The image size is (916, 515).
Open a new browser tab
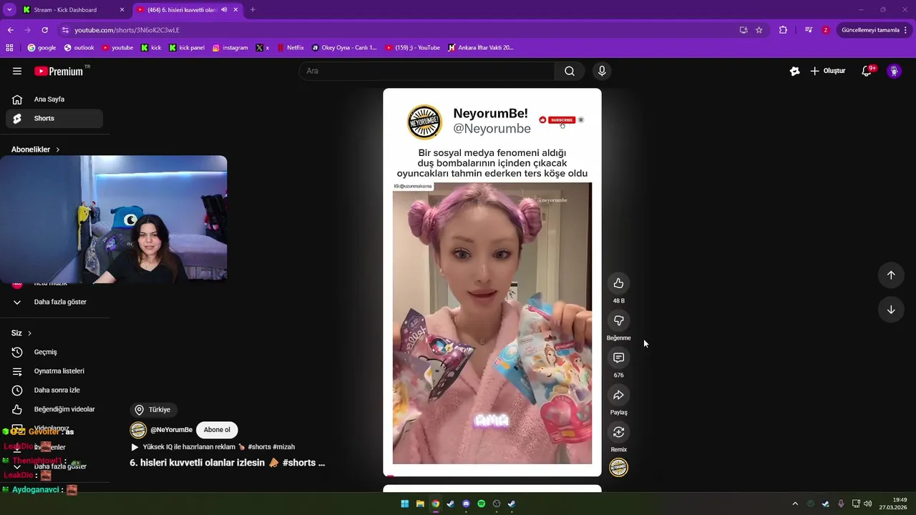(x=253, y=10)
